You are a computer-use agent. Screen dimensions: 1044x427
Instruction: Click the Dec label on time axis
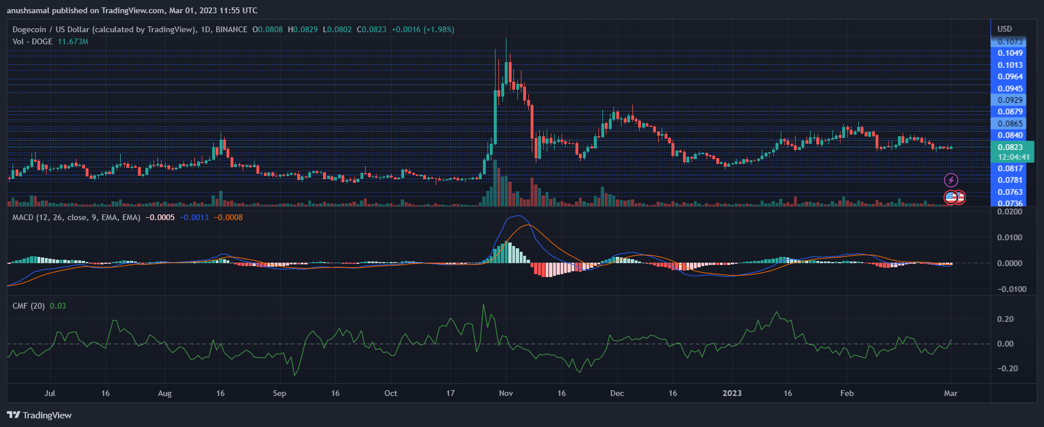[617, 393]
